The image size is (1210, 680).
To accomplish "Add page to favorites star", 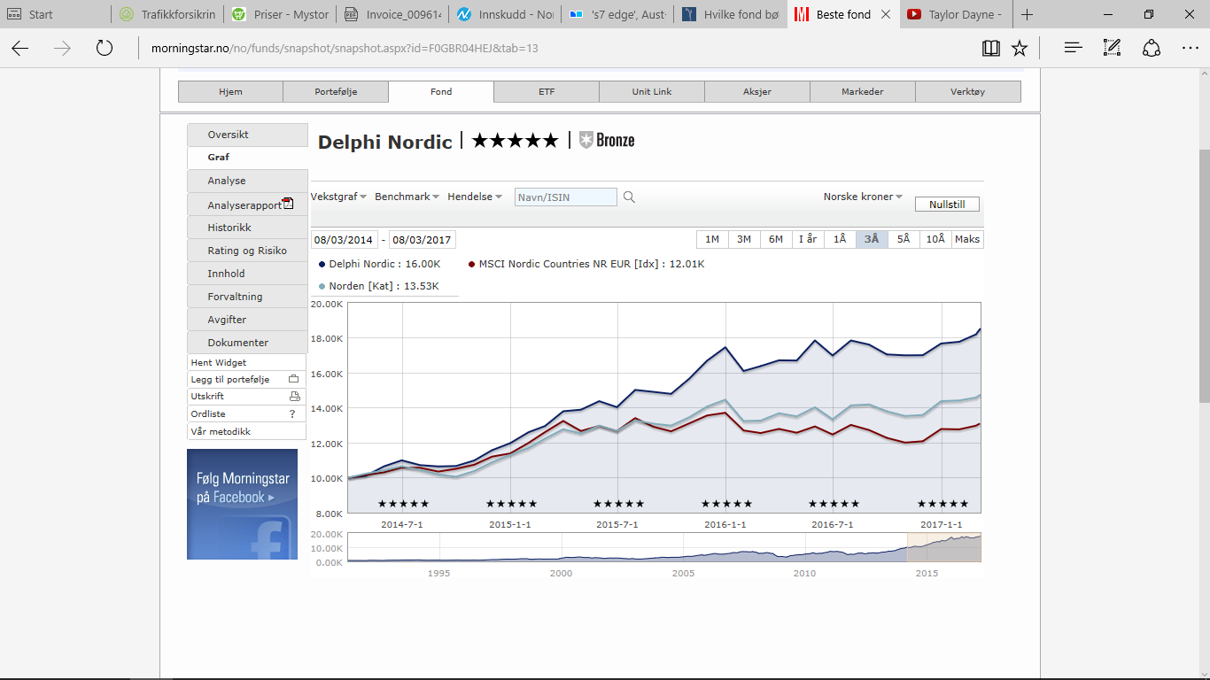I will tap(1020, 48).
